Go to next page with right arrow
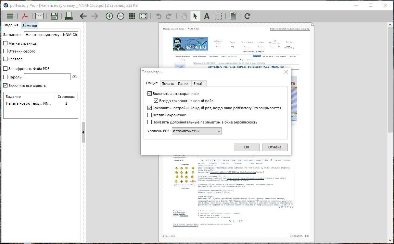 95,16
